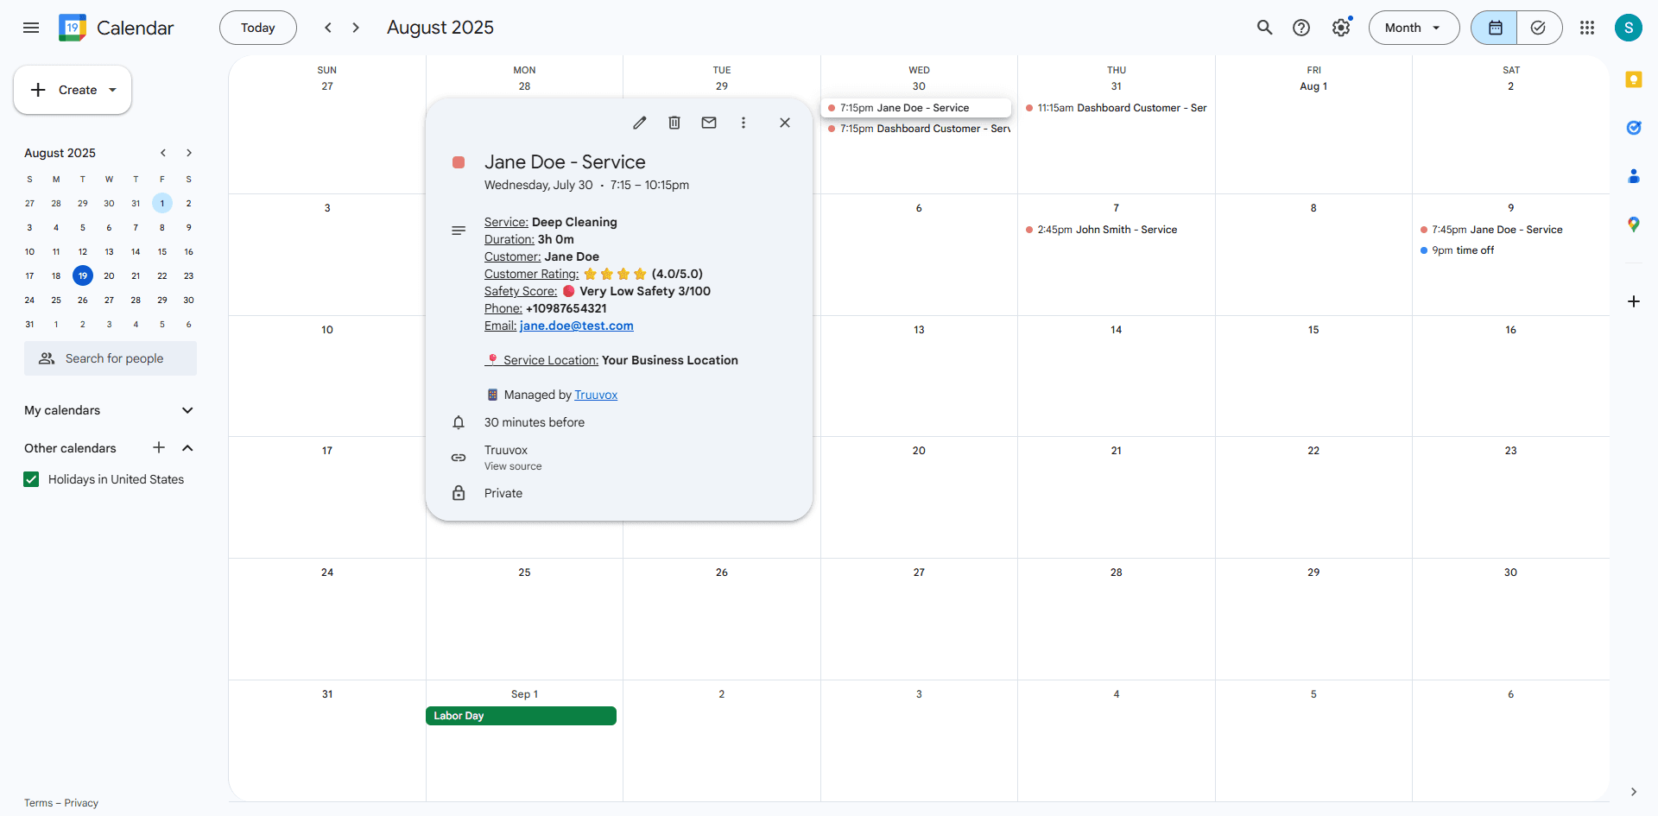Switch to the Tasks view toggle
This screenshot has width=1658, height=816.
(1539, 27)
